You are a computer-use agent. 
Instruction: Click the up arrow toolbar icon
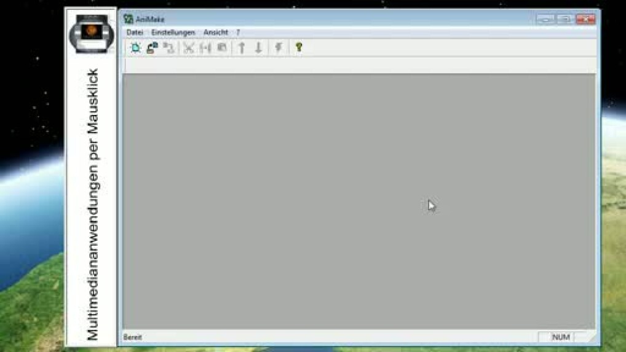tap(242, 48)
